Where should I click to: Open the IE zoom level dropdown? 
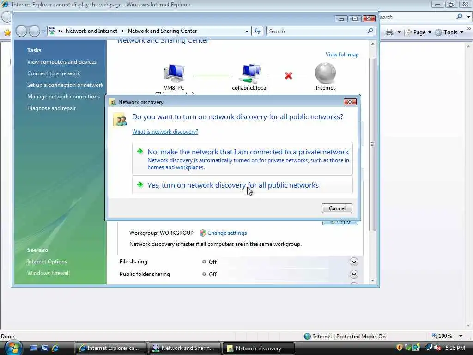(x=461, y=337)
